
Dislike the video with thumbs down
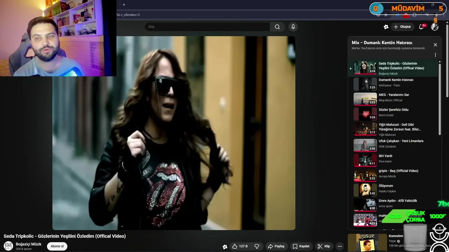257,246
